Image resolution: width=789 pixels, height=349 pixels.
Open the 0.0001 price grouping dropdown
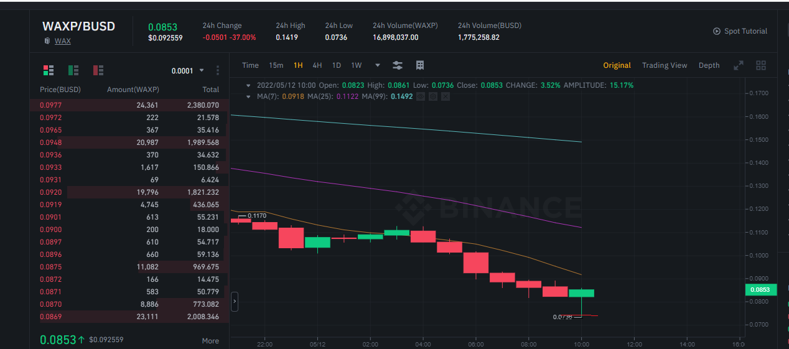[x=187, y=71]
